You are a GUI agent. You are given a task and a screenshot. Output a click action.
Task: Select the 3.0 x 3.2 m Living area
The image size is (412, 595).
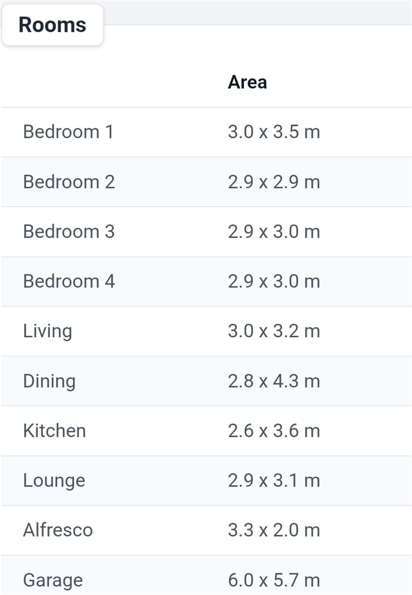pyautogui.click(x=274, y=331)
